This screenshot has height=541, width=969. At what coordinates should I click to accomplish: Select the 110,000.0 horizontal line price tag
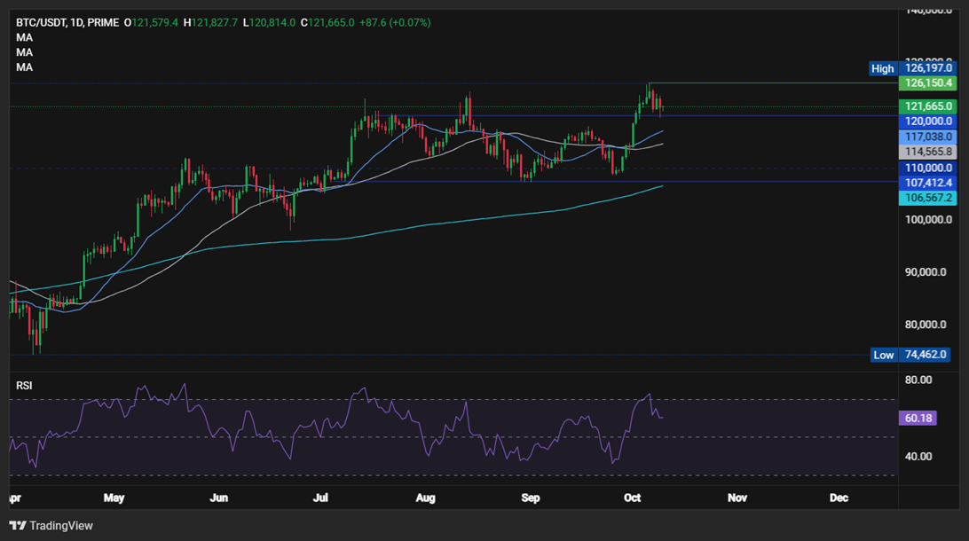(x=926, y=168)
